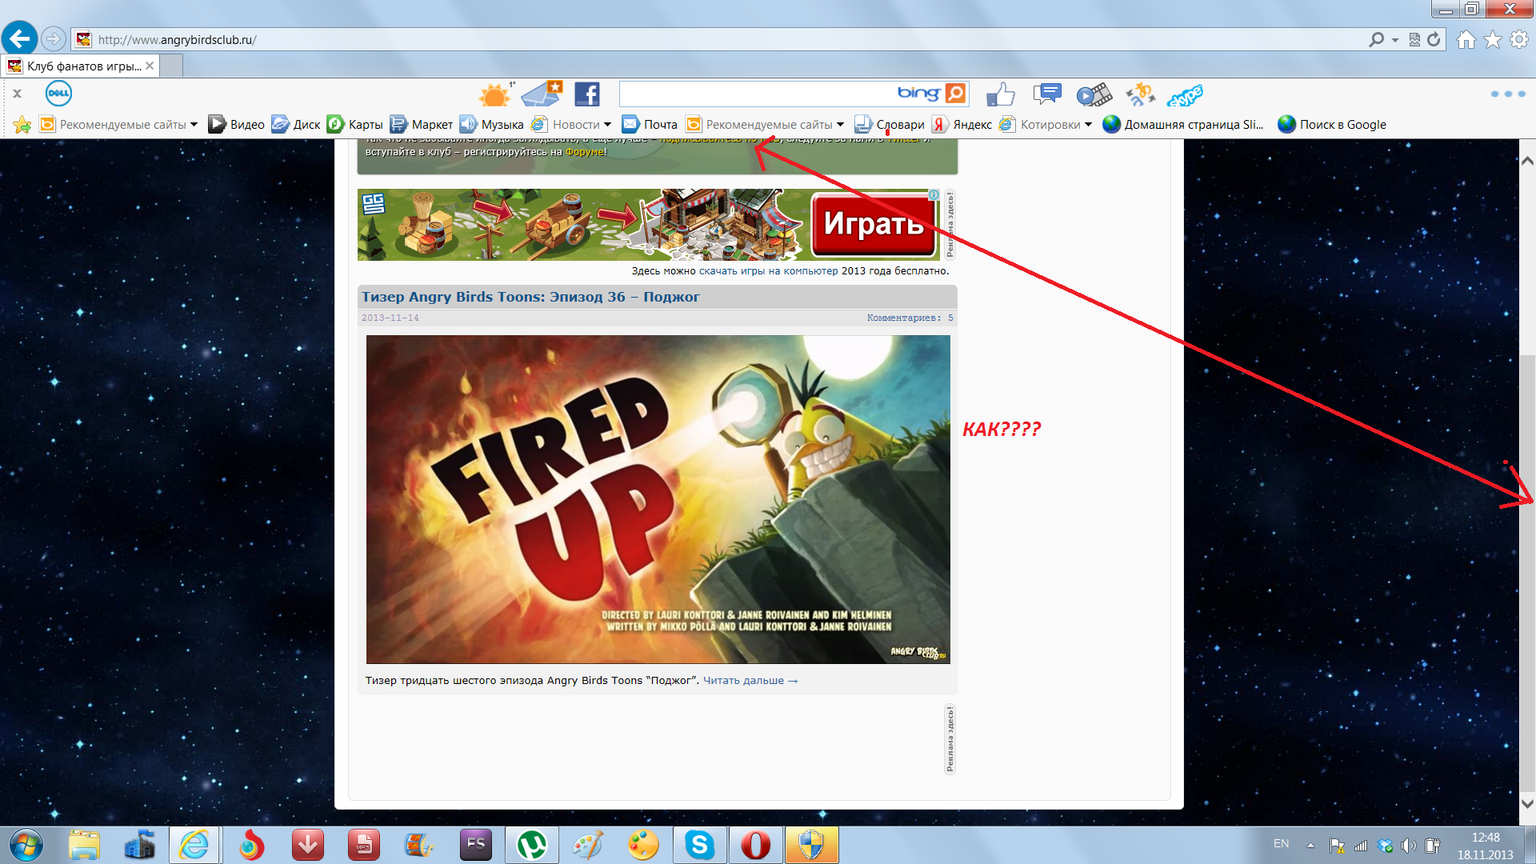This screenshot has height=864, width=1536.
Task: Open the Маркет favorites link
Action: 421,124
